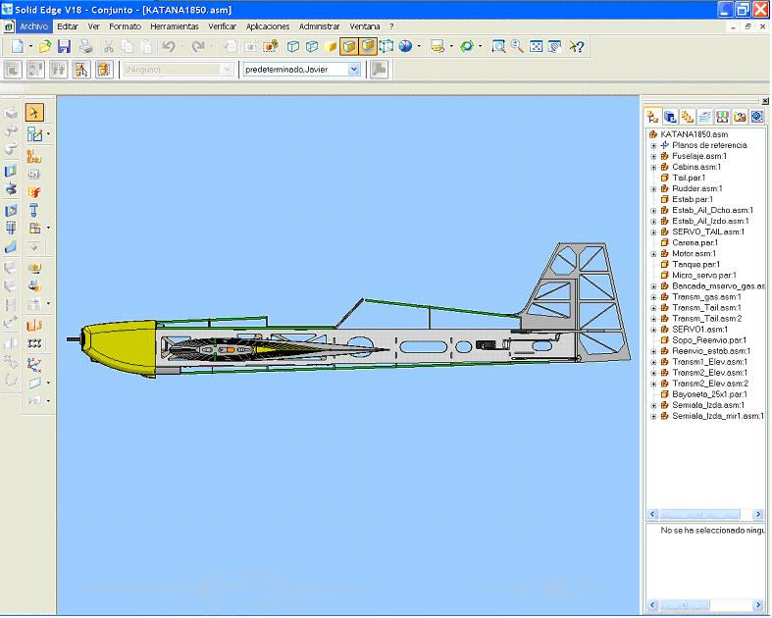
Task: Expand the Motor.asm:1 tree node
Action: tap(653, 253)
